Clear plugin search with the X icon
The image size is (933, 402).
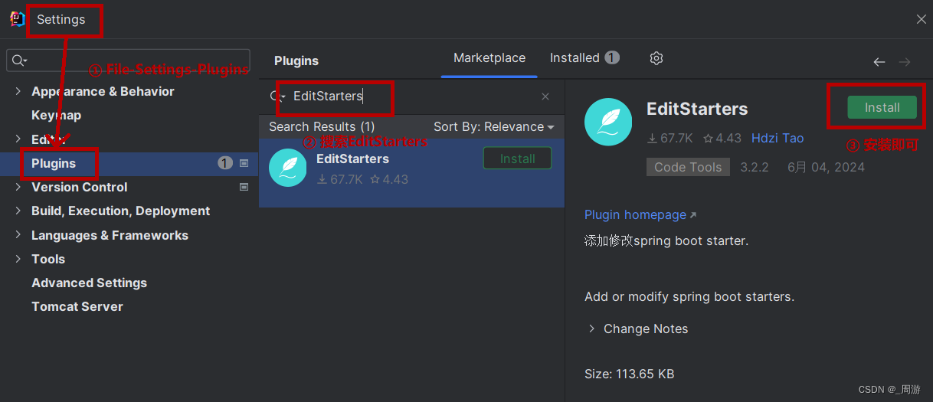tap(545, 96)
